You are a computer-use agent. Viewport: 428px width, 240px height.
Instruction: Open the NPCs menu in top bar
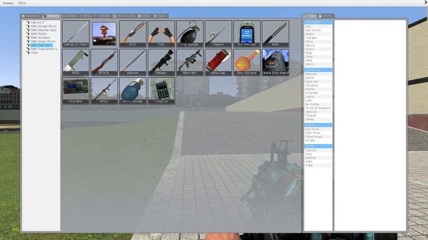[x=22, y=3]
